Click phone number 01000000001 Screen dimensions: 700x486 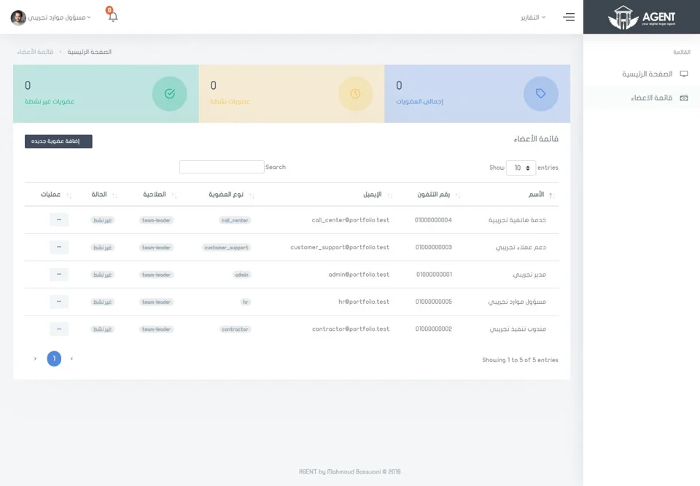coord(435,275)
